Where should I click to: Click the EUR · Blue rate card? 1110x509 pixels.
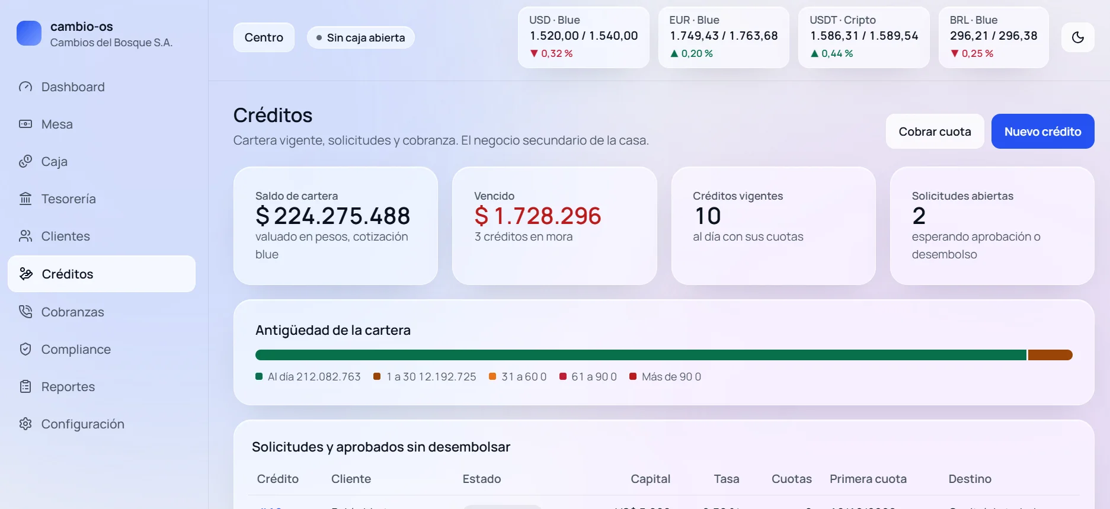724,37
